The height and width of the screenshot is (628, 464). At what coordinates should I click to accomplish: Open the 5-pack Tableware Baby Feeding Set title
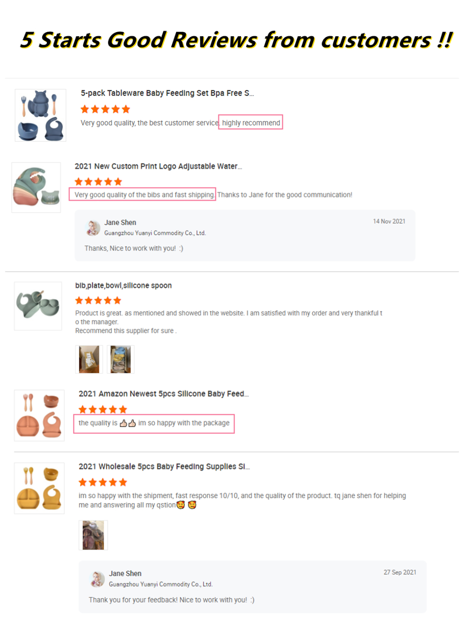click(x=167, y=93)
